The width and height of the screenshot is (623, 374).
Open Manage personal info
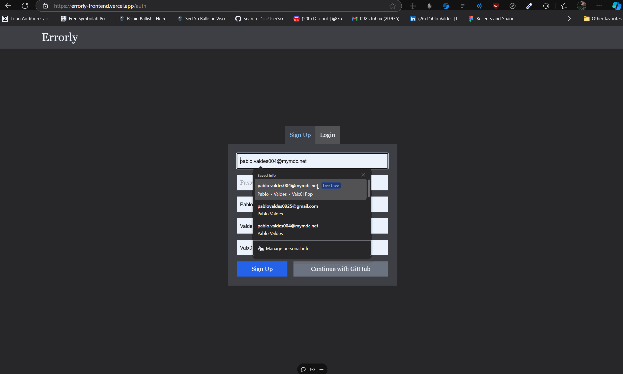coord(312,249)
